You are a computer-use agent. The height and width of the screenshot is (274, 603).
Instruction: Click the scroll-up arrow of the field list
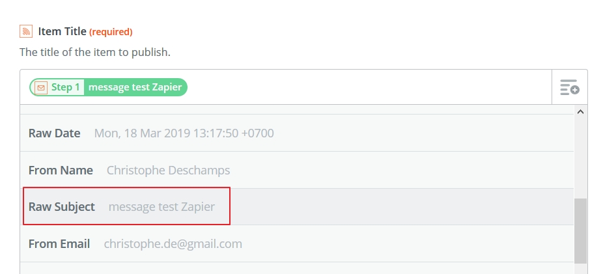pos(581,112)
